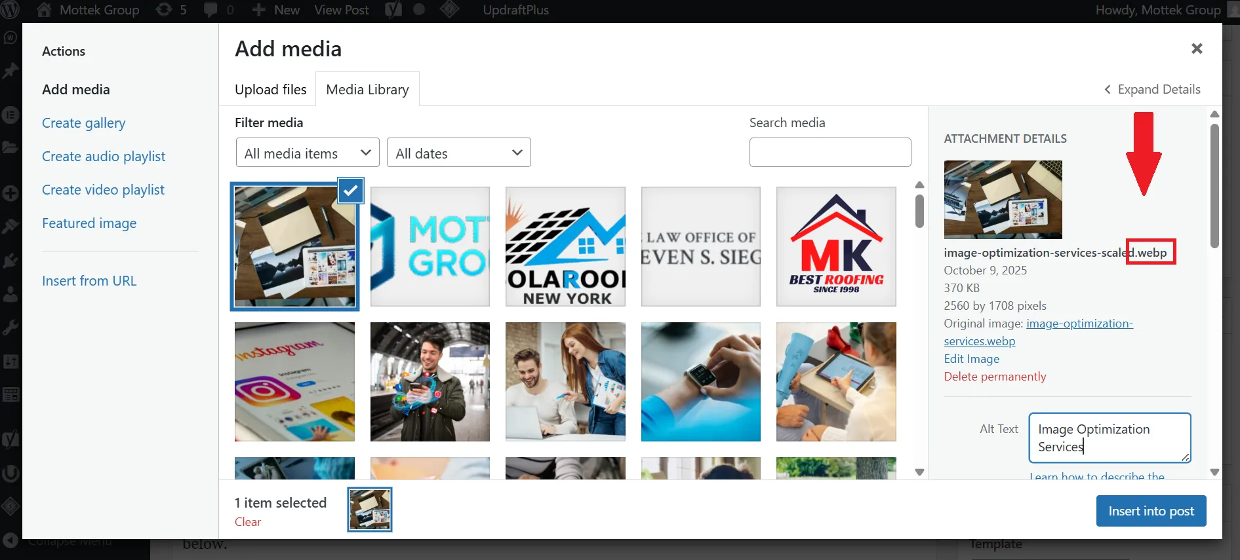Click View Post in the admin bar

342,10
